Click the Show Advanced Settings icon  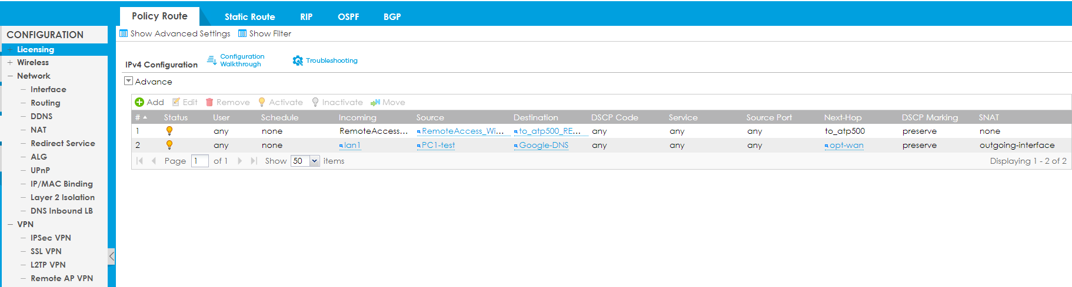tap(124, 33)
